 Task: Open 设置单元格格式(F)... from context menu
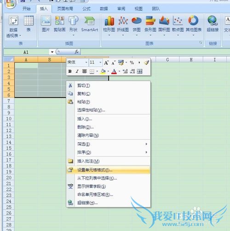point(109,170)
